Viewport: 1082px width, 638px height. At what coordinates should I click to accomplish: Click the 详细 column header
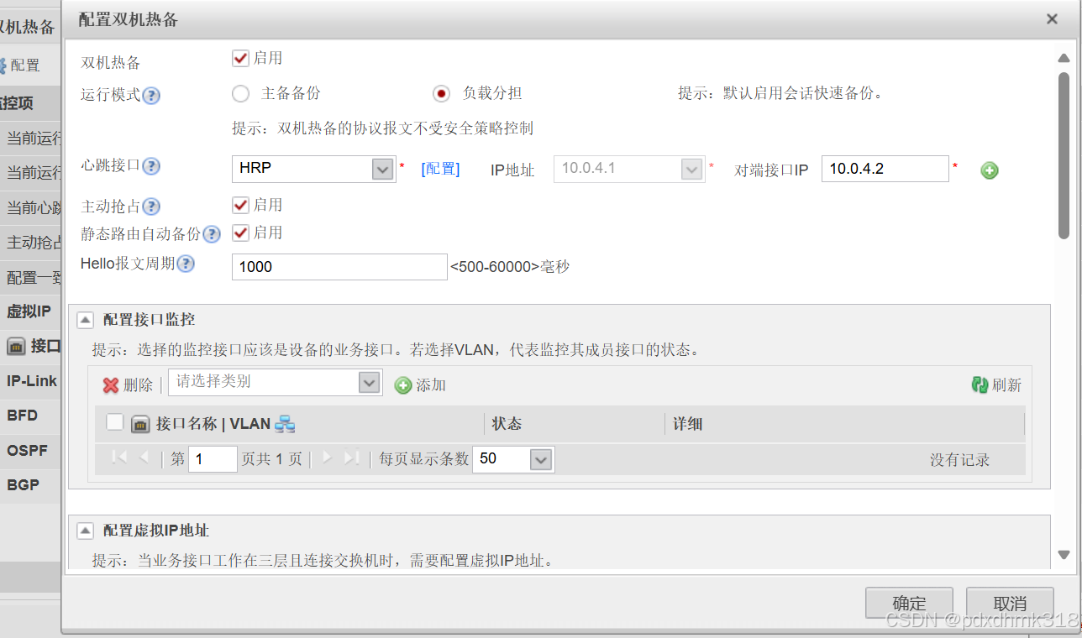point(687,424)
